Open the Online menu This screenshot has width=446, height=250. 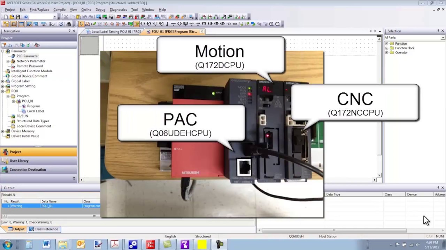click(86, 10)
